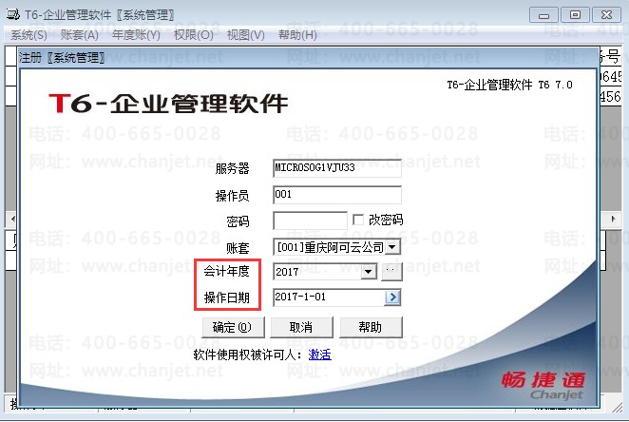Maximize the T6 system management window
This screenshot has height=422, width=629.
pos(574,14)
